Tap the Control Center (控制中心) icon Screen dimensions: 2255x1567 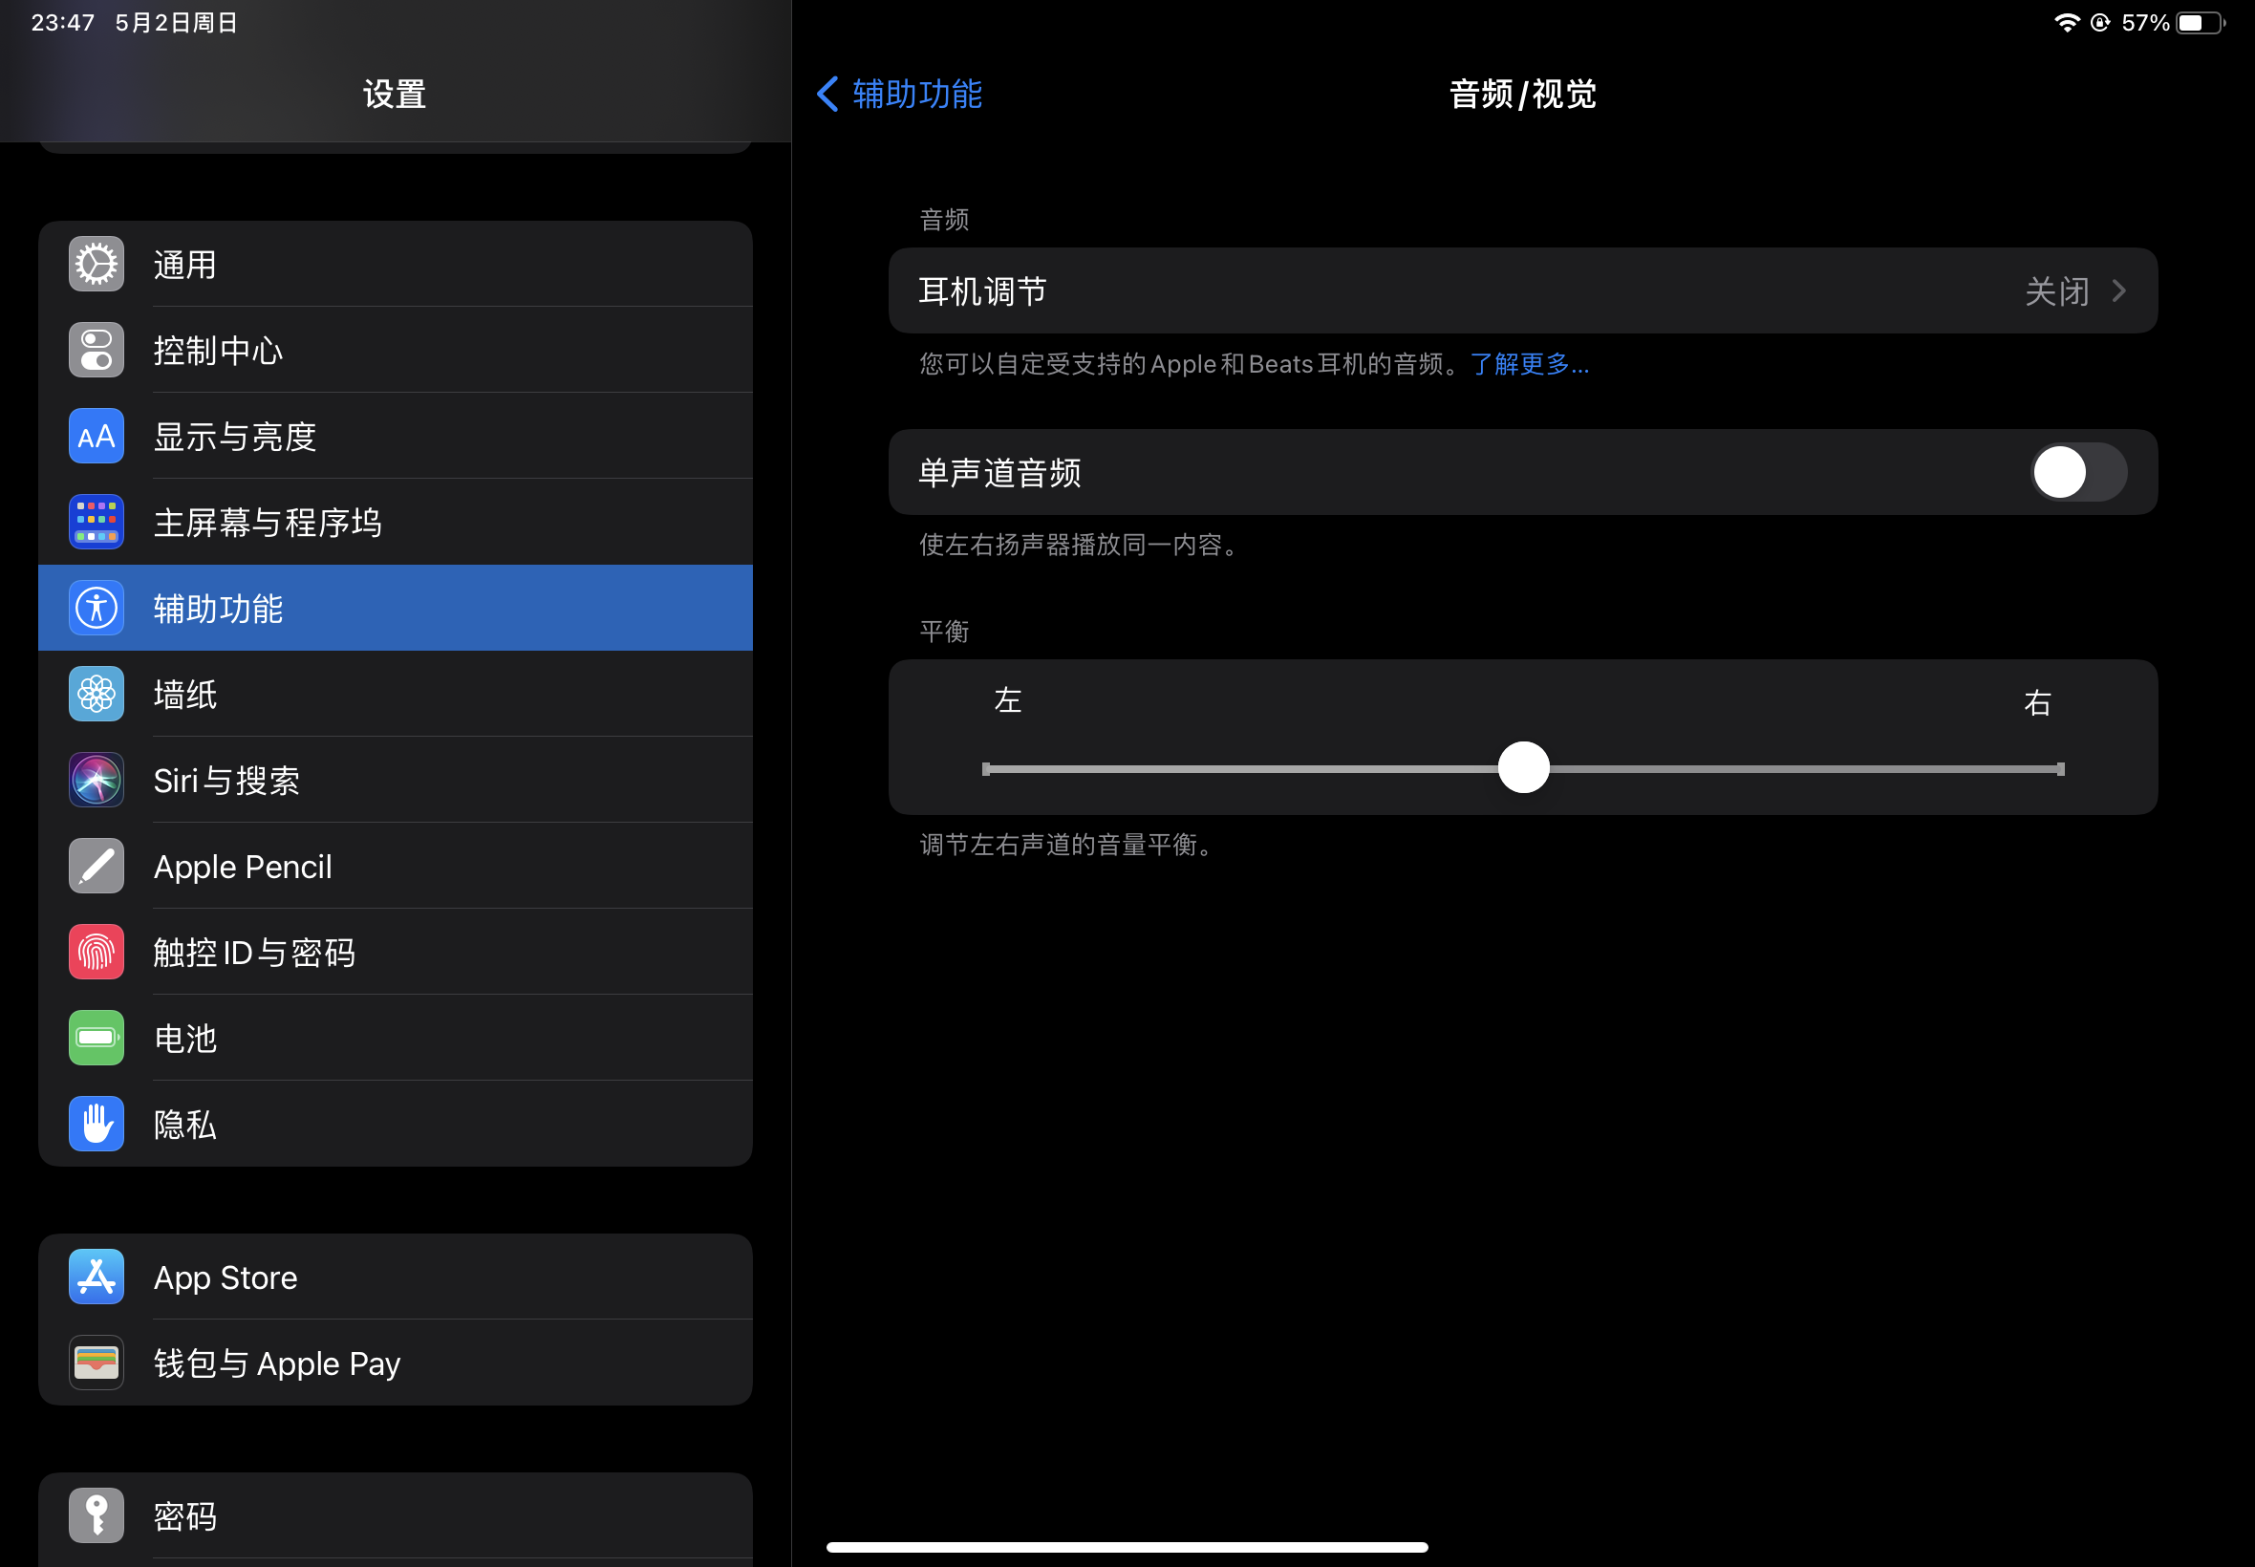97,351
